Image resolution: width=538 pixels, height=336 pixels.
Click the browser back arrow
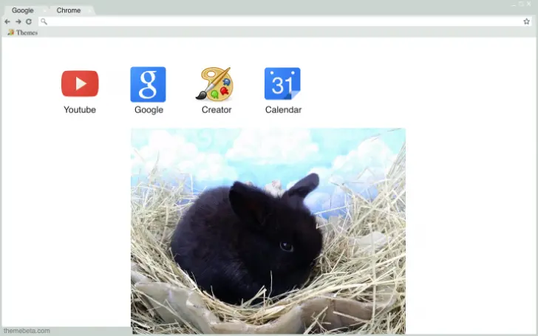[7, 21]
